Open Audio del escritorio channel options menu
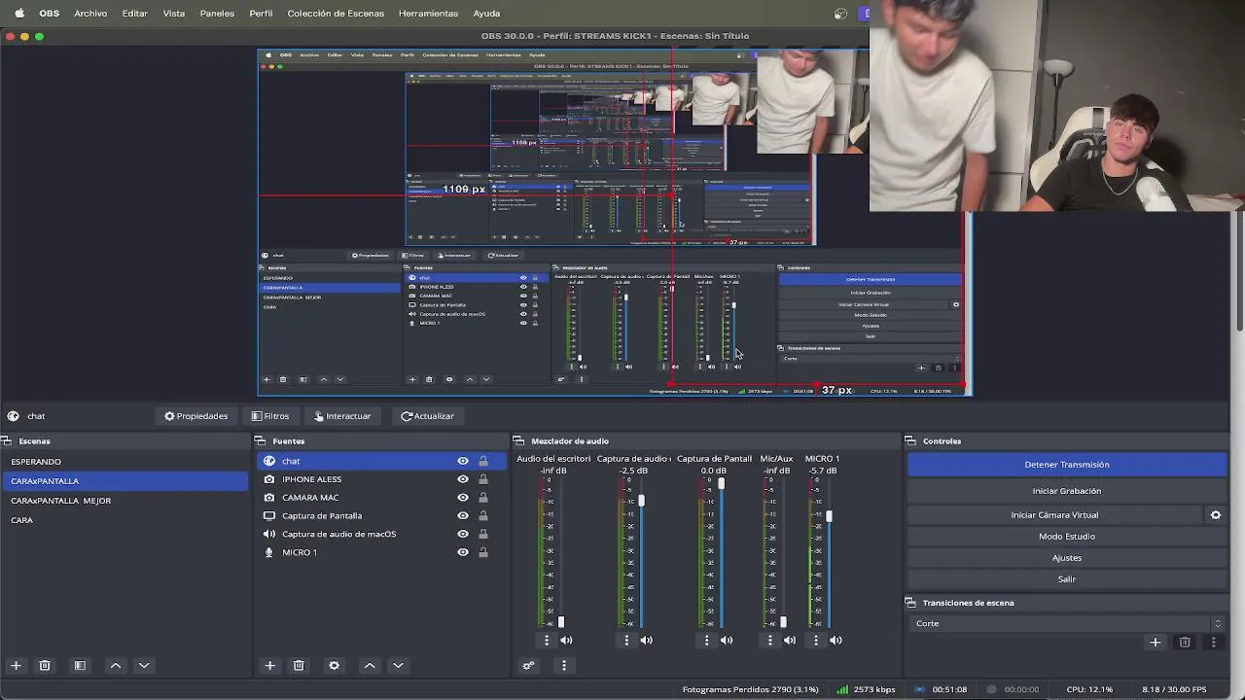Image resolution: width=1245 pixels, height=700 pixels. click(x=547, y=640)
